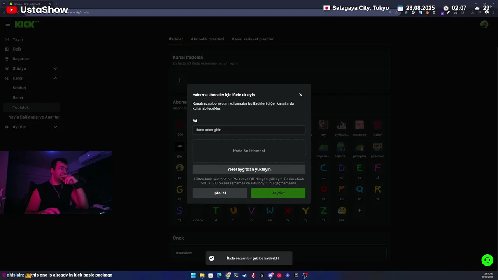
Task: Click the 'ustashow' example text field
Action: click(279, 253)
